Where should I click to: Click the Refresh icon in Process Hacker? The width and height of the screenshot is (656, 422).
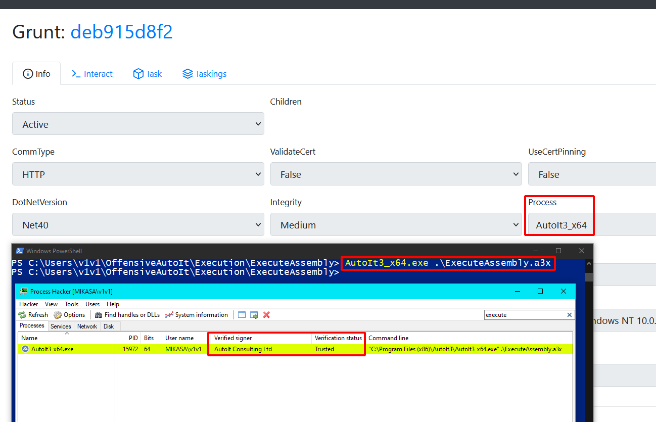pyautogui.click(x=22, y=315)
